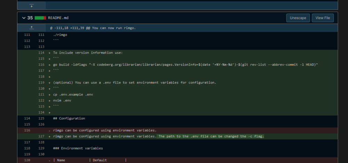This screenshot has width=348, height=163.
Task: Collapse the README.md file diff chevron
Action: pyautogui.click(x=24, y=18)
